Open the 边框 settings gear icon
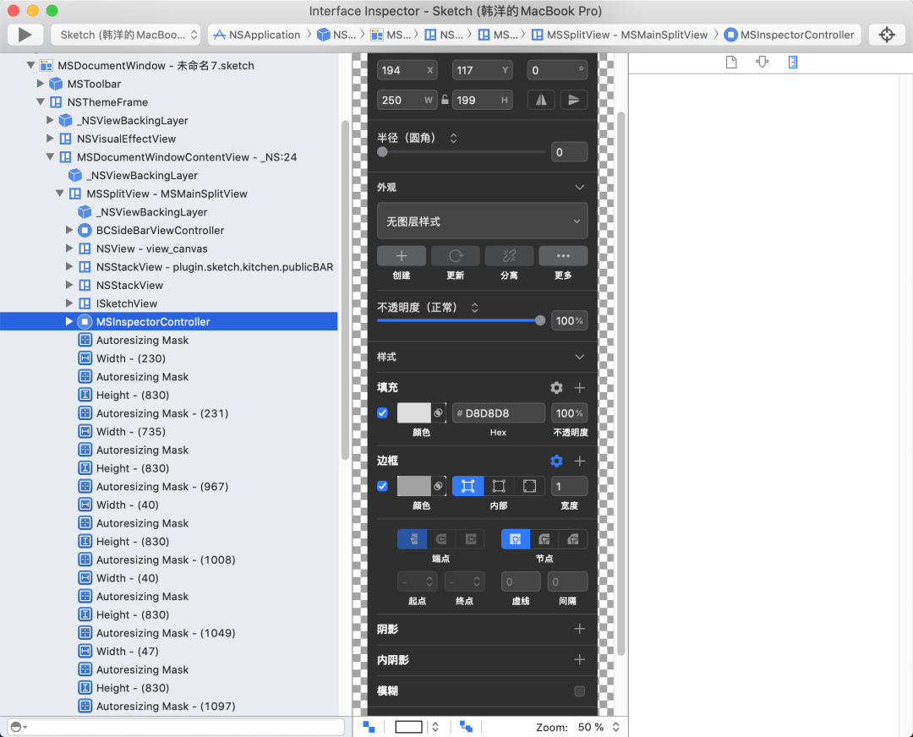This screenshot has height=737, width=913. pyautogui.click(x=556, y=461)
